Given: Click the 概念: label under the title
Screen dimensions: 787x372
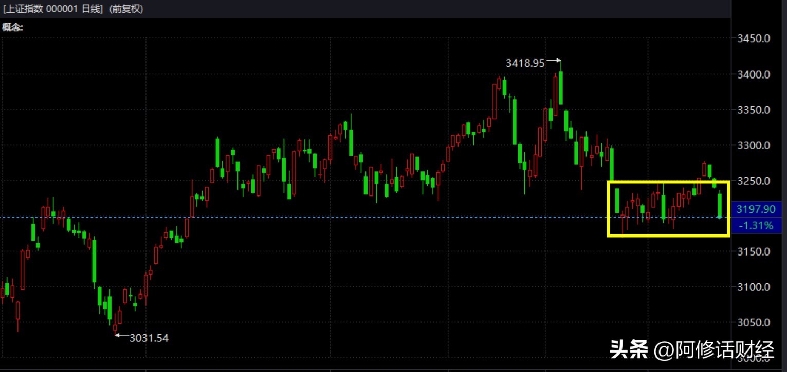Looking at the screenshot, I should tap(13, 27).
